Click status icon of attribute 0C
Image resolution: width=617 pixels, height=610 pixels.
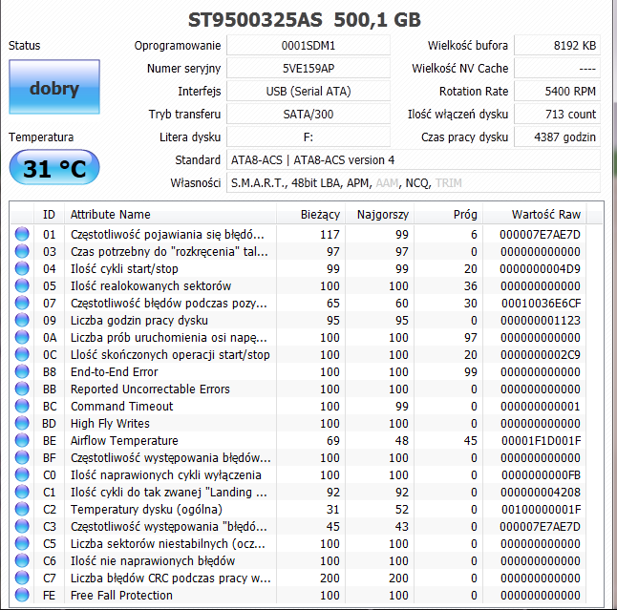point(22,354)
